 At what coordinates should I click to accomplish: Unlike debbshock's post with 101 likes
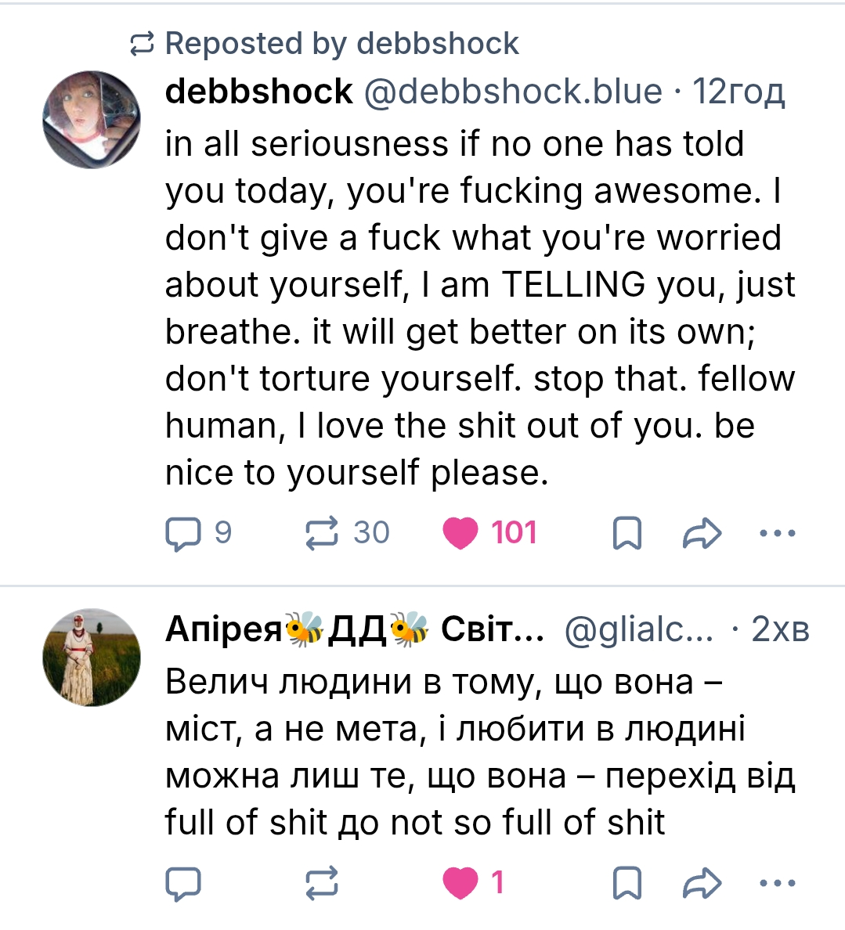point(460,533)
